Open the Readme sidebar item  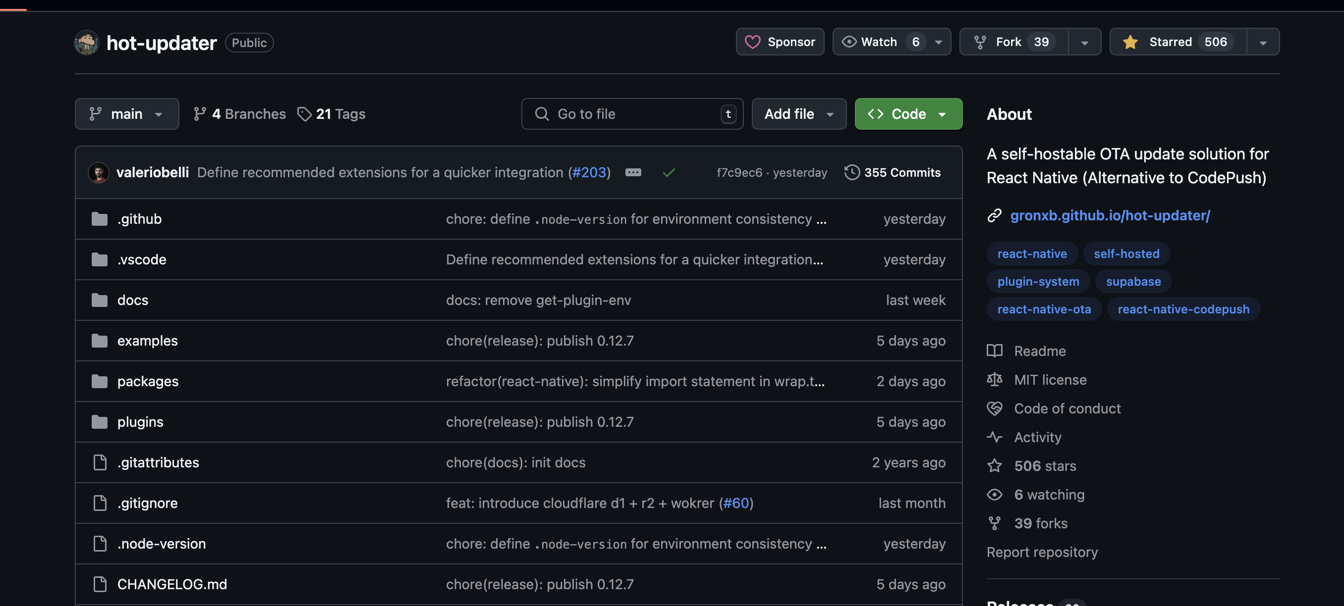(1039, 351)
